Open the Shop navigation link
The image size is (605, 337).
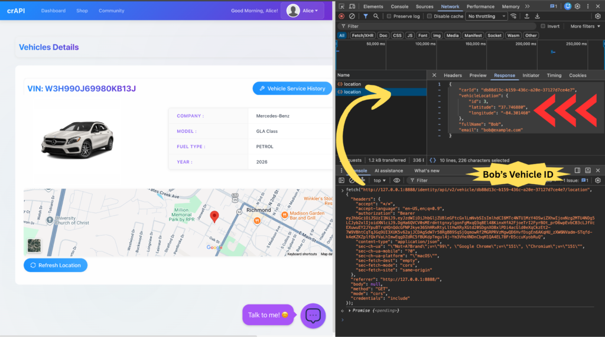(x=82, y=11)
